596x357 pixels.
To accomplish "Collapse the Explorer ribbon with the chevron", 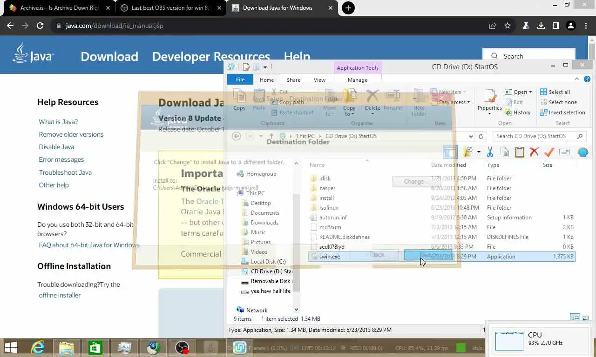I will (577, 79).
